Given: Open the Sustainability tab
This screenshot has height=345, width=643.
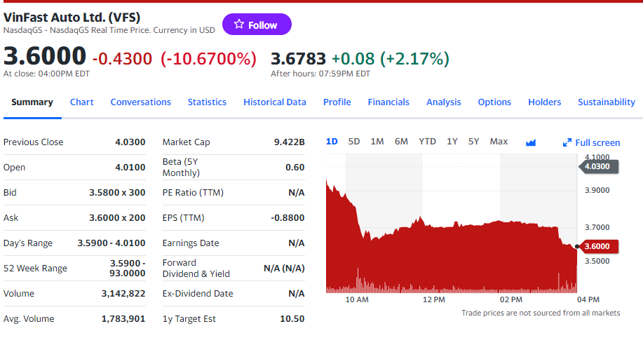Looking at the screenshot, I should [607, 102].
